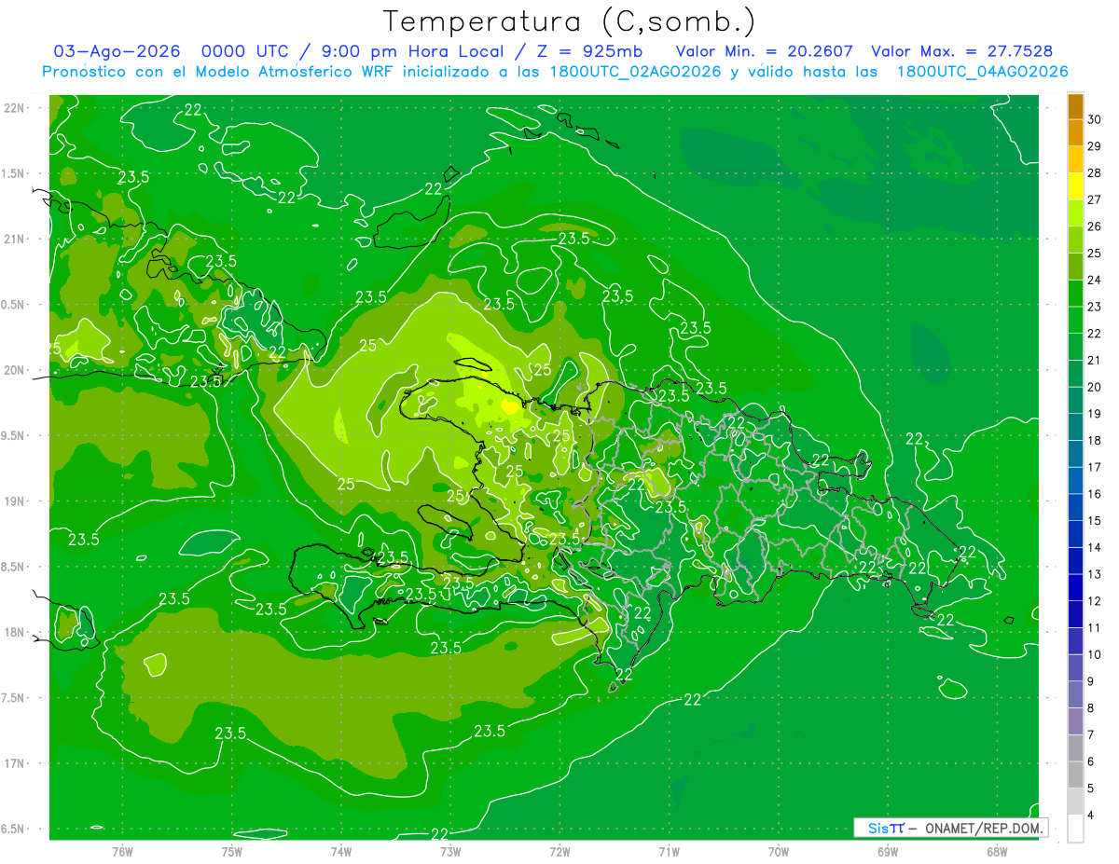This screenshot has width=1119, height=864.
Task: Click the '74W' longitude axis label
Action: pyautogui.click(x=340, y=852)
